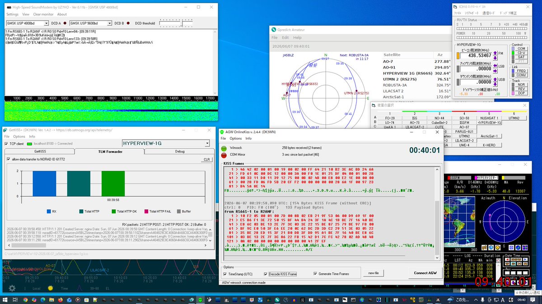Click the blue grid icon under the elevation plot
The height and width of the screenshot is (304, 542).
click(511, 248)
